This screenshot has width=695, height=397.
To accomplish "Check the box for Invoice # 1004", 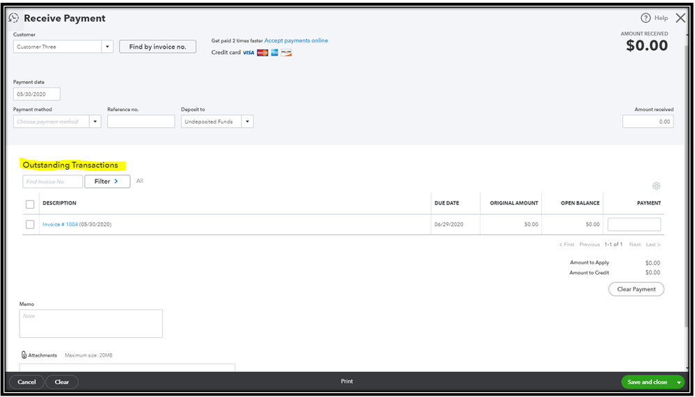I will 30,225.
